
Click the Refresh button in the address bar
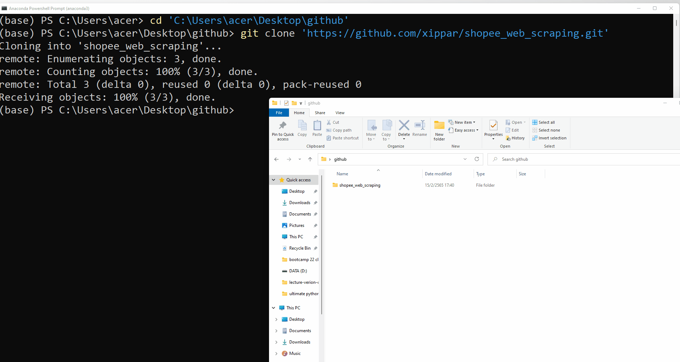tap(476, 159)
